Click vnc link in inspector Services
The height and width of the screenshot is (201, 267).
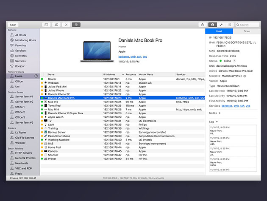pos(248,106)
